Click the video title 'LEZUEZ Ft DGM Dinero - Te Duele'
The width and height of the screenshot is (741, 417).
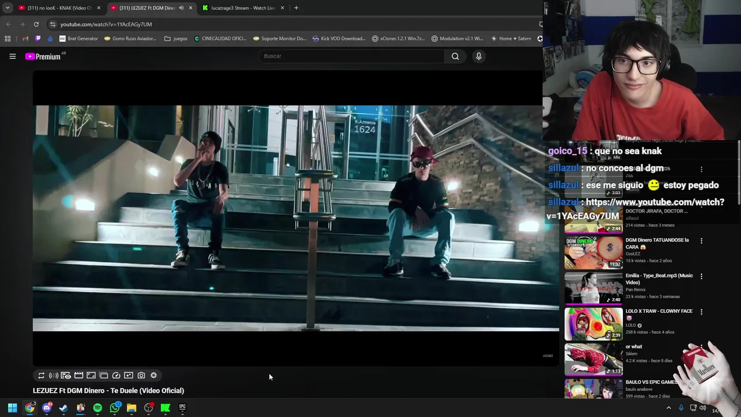coord(108,390)
